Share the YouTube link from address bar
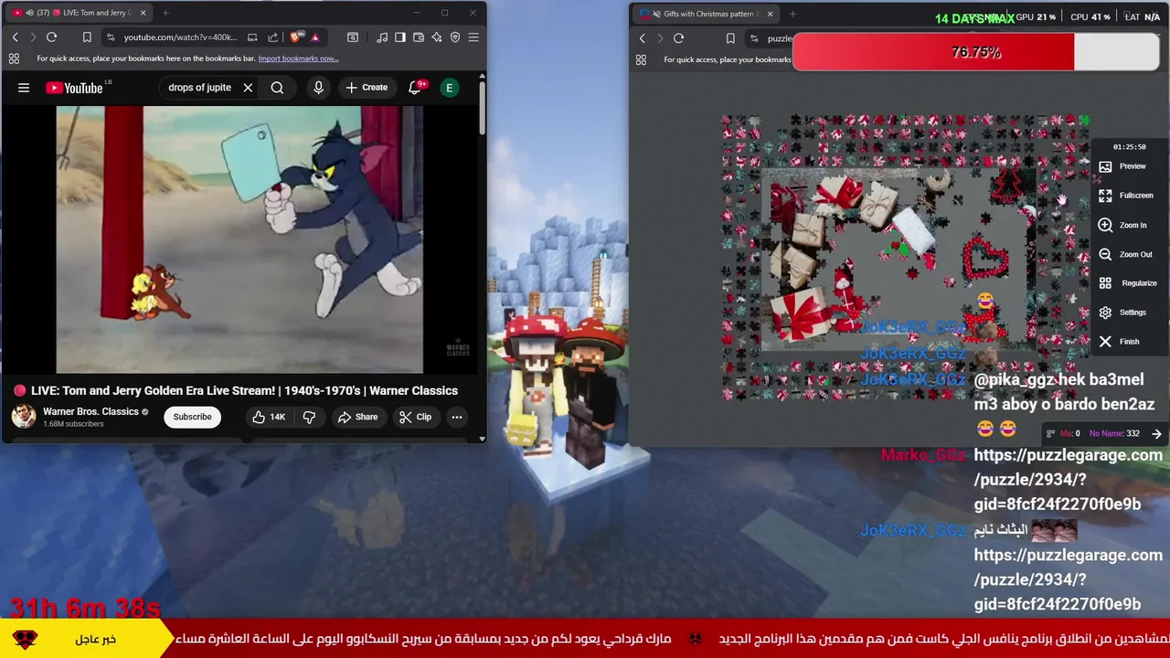Screen dimensions: 1170x658 click(x=272, y=37)
